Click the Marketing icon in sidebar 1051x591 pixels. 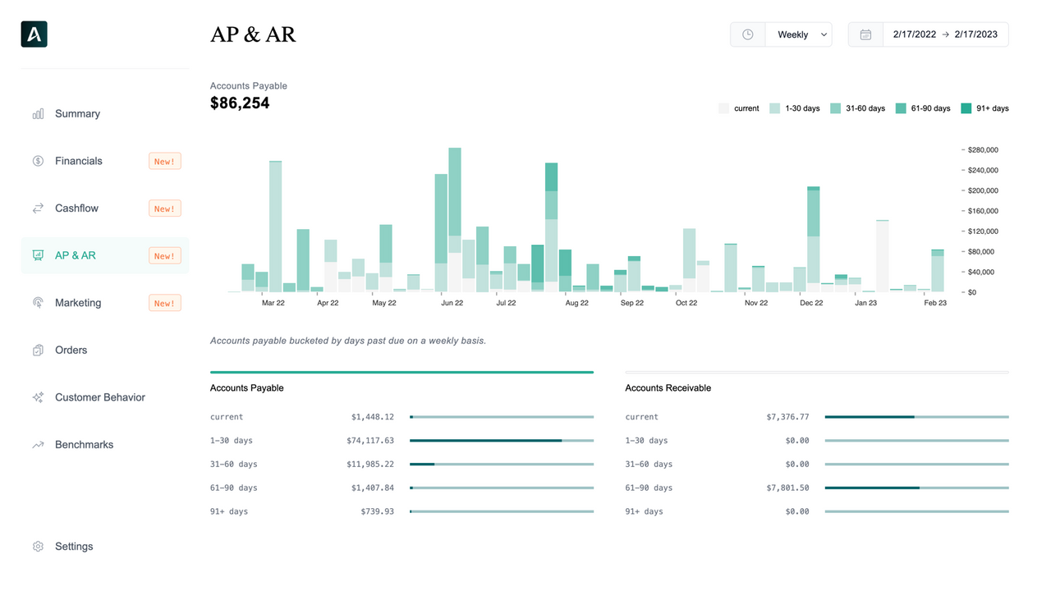[x=38, y=303]
